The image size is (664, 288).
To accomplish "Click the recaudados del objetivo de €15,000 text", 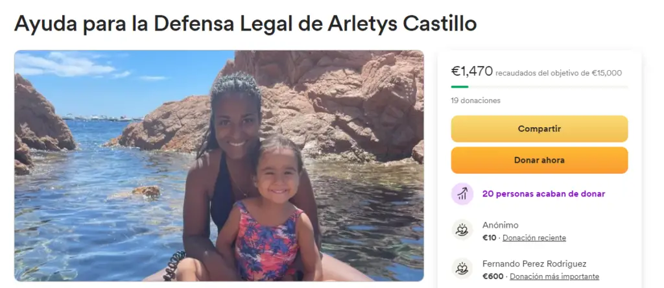I will 558,73.
